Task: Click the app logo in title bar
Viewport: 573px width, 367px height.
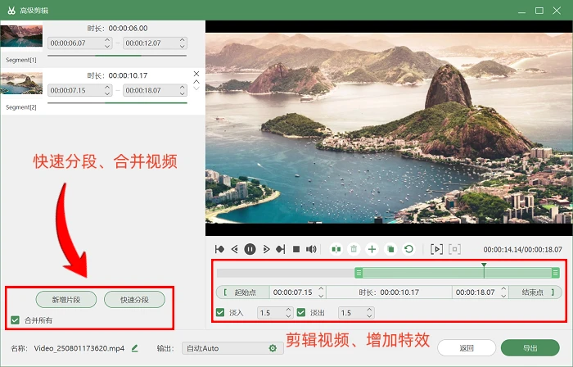Action: click(x=11, y=11)
